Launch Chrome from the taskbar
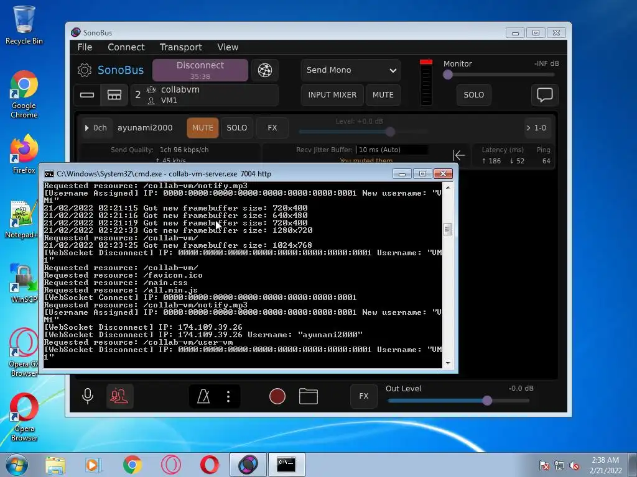637x477 pixels. pyautogui.click(x=132, y=465)
